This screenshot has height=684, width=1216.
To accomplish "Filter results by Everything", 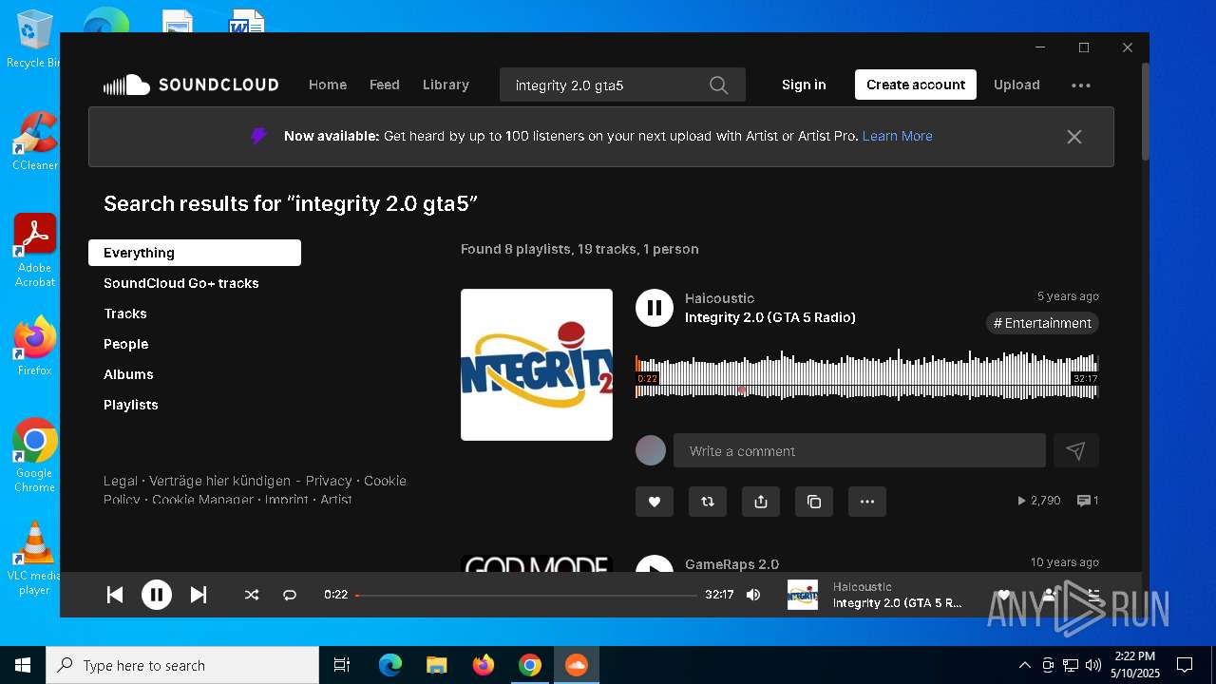I will coord(195,253).
